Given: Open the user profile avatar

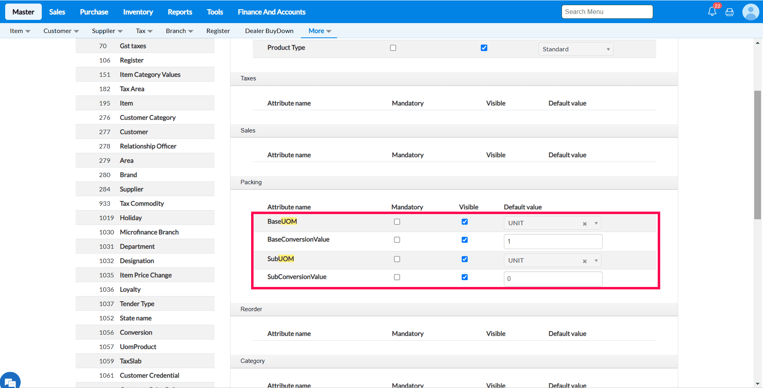Looking at the screenshot, I should (x=750, y=12).
